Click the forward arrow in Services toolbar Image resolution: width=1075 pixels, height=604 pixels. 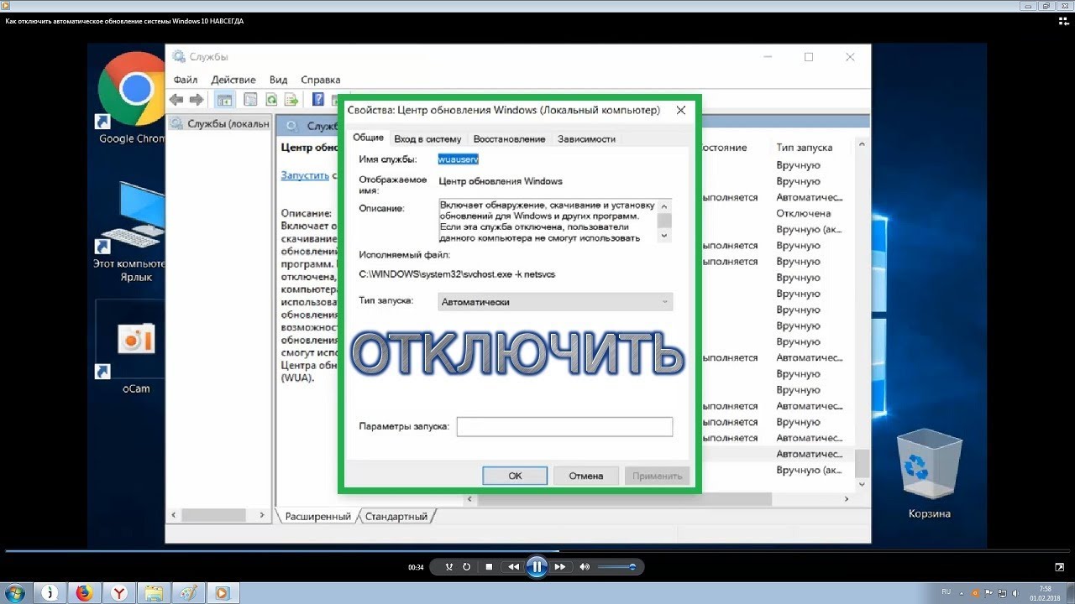click(197, 100)
